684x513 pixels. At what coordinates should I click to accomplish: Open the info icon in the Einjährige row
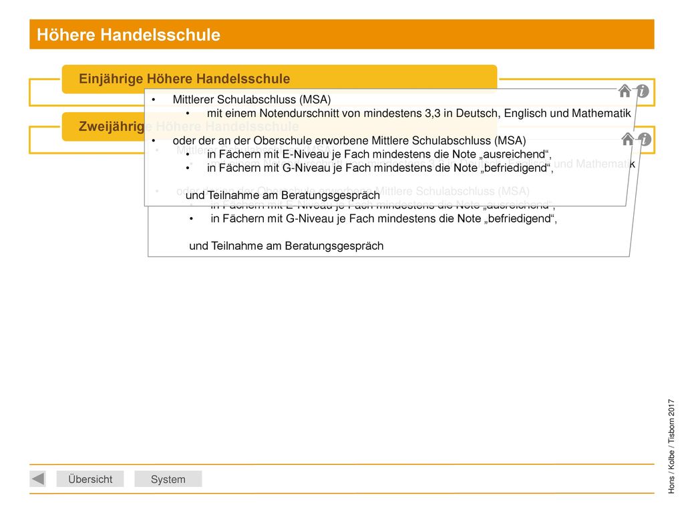[642, 91]
